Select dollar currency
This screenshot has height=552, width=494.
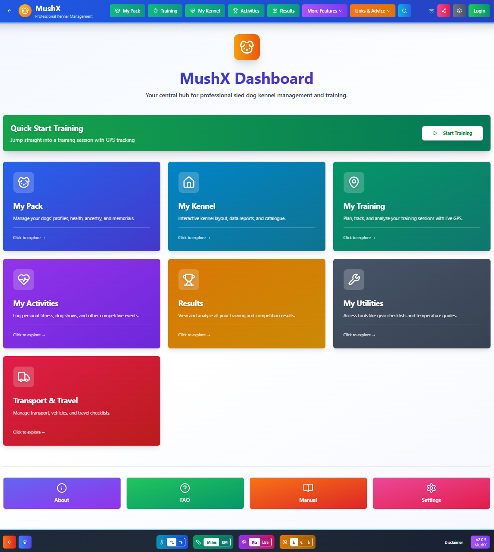coord(309,542)
